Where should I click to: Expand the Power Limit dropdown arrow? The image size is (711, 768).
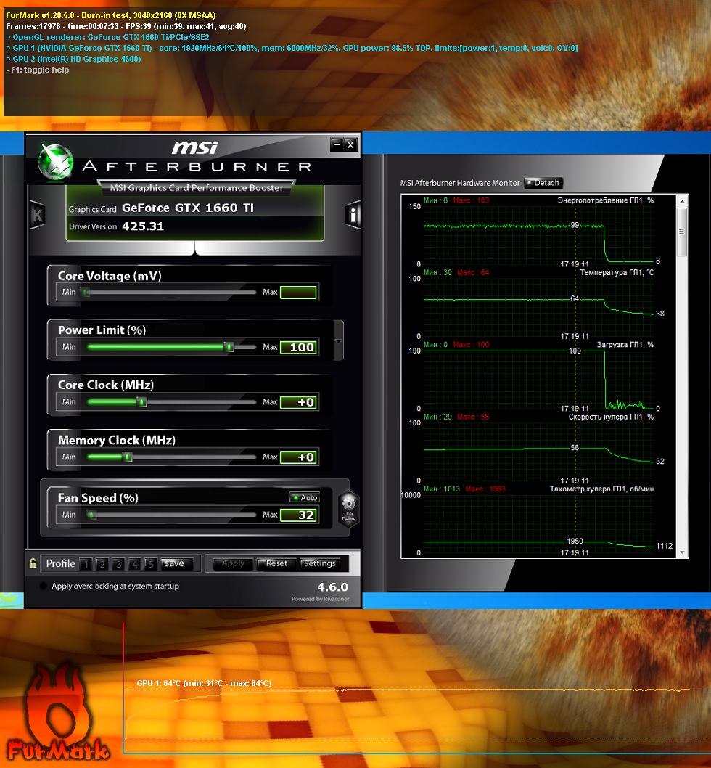338,341
